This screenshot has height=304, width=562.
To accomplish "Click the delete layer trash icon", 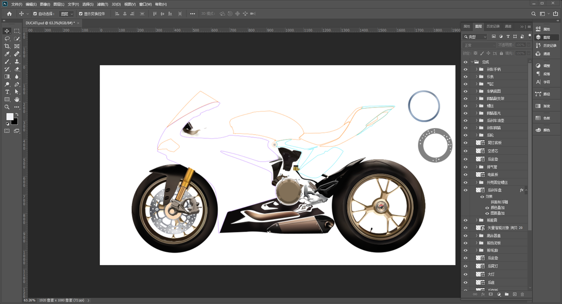I will tap(522, 294).
